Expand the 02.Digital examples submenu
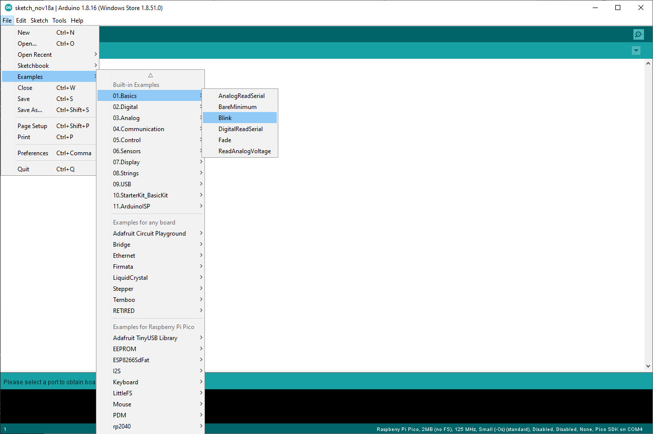The height and width of the screenshot is (434, 653). (150, 106)
